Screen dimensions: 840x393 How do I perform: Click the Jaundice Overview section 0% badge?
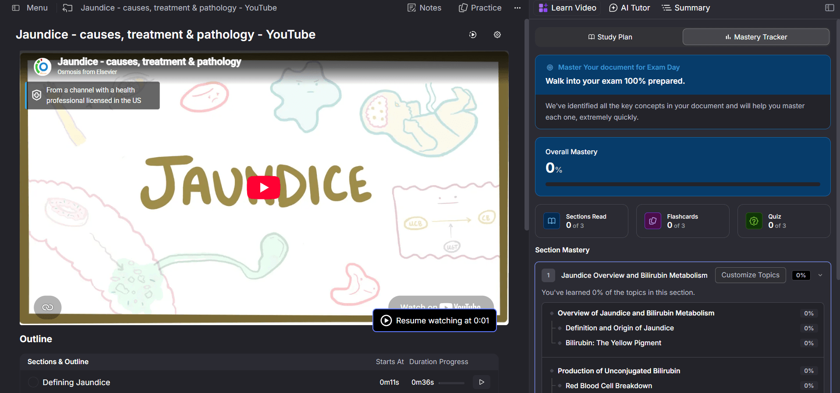point(801,275)
